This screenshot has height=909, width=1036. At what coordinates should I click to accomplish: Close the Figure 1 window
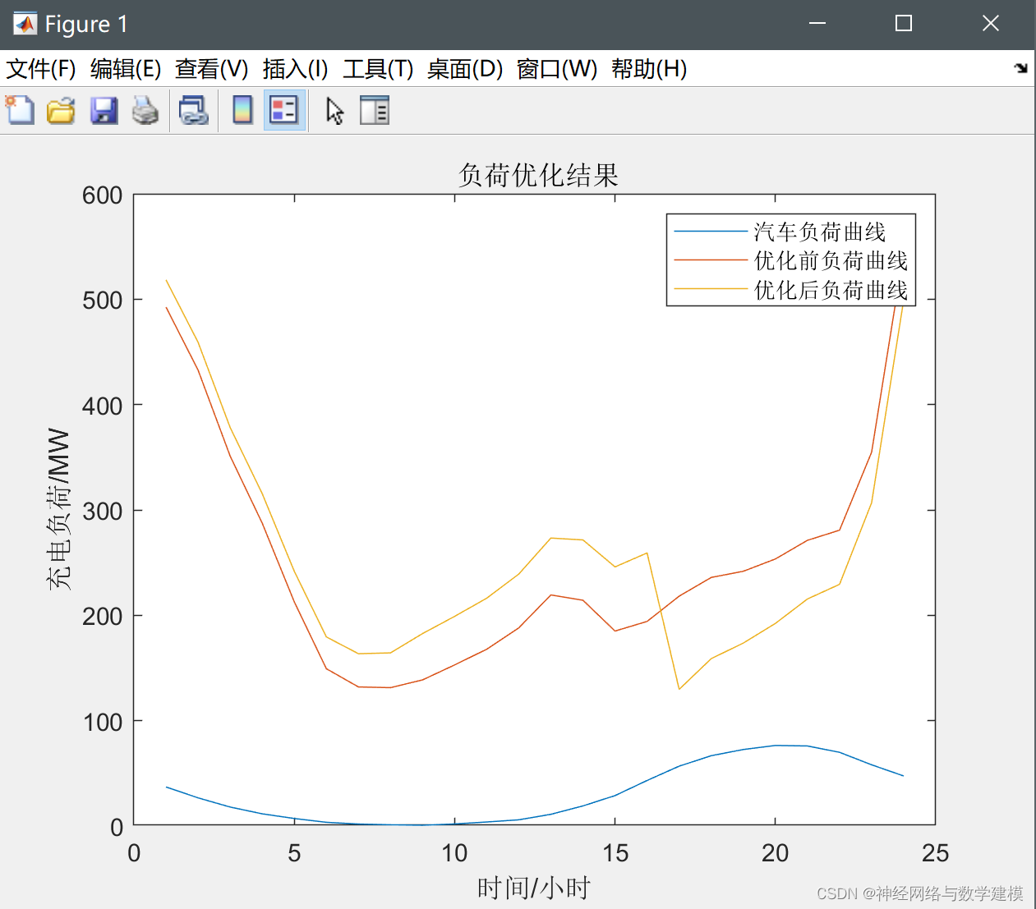991,24
